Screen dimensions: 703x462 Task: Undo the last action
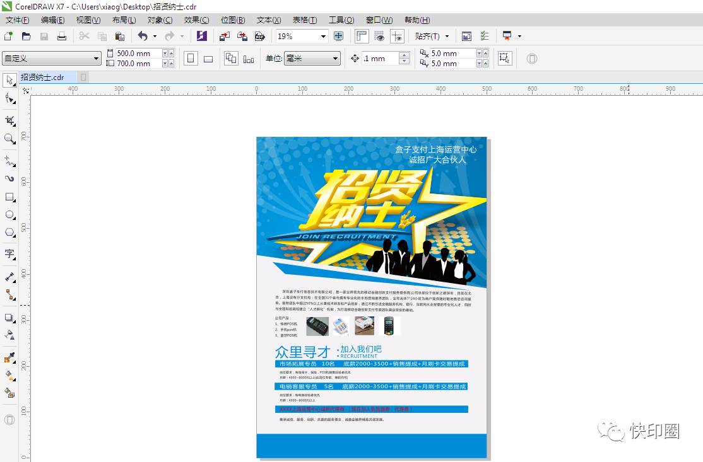pos(143,37)
